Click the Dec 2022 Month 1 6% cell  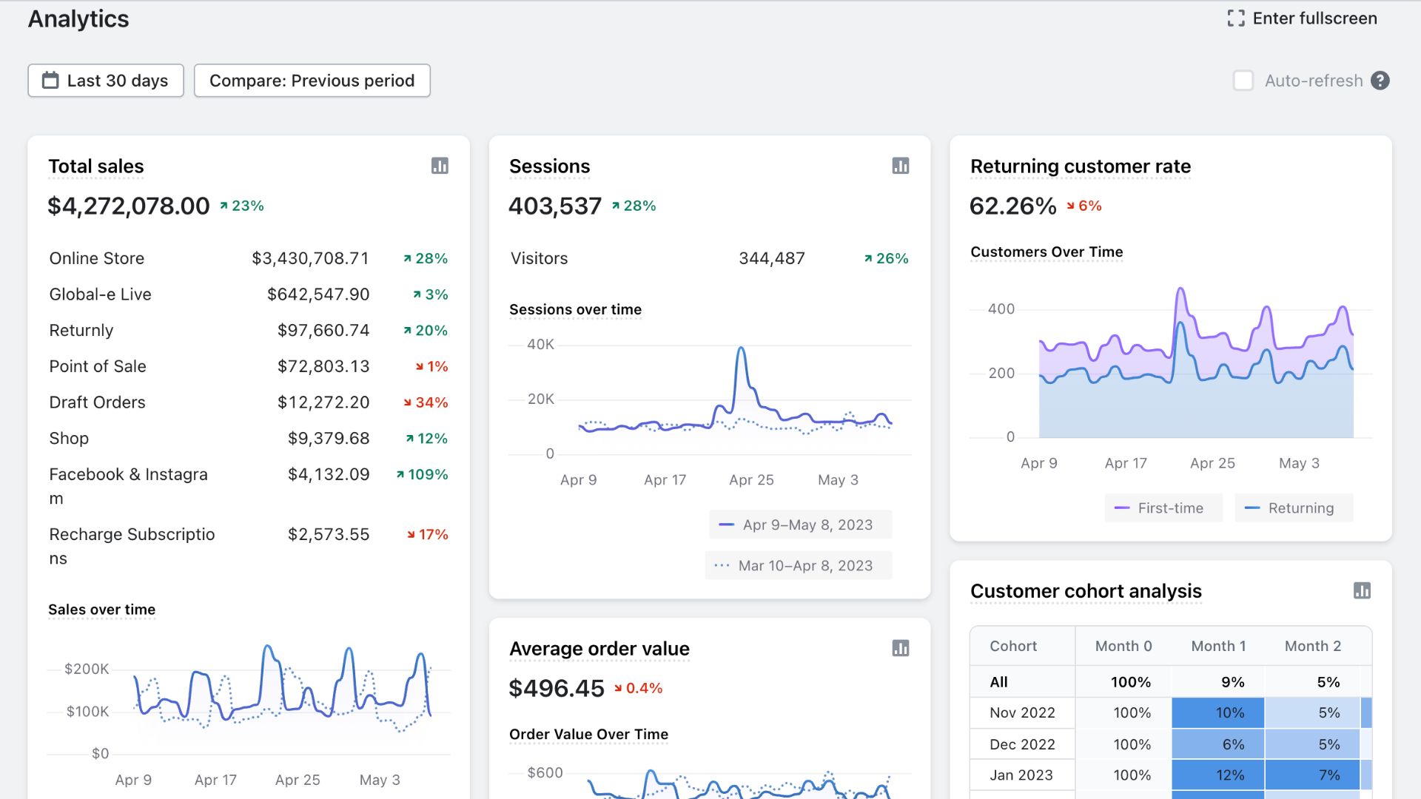(1217, 744)
